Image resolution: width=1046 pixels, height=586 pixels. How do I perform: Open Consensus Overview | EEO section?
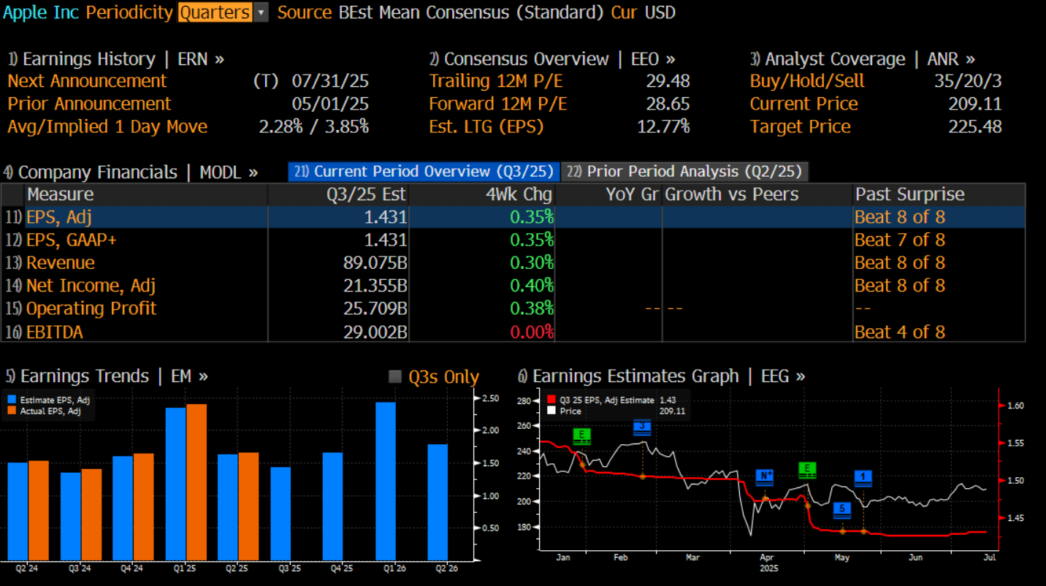coord(552,59)
